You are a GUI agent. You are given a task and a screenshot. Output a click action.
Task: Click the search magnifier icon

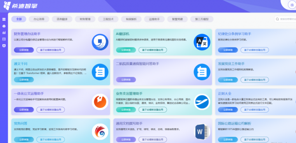tap(277, 19)
